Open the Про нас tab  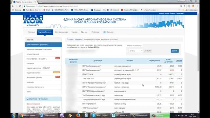point(84,32)
